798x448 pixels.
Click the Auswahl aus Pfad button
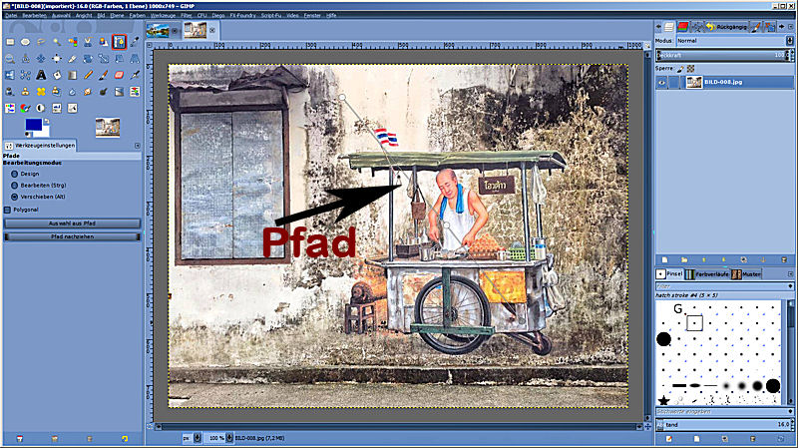click(x=72, y=224)
